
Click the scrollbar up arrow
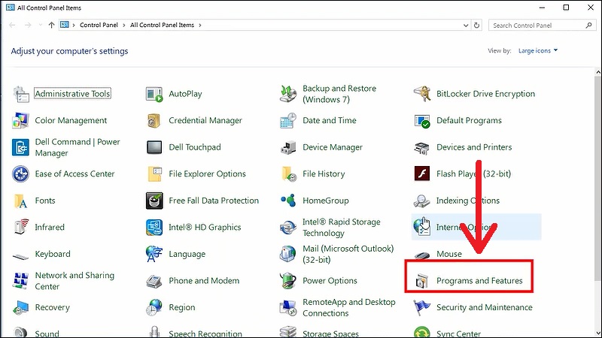[x=598, y=72]
